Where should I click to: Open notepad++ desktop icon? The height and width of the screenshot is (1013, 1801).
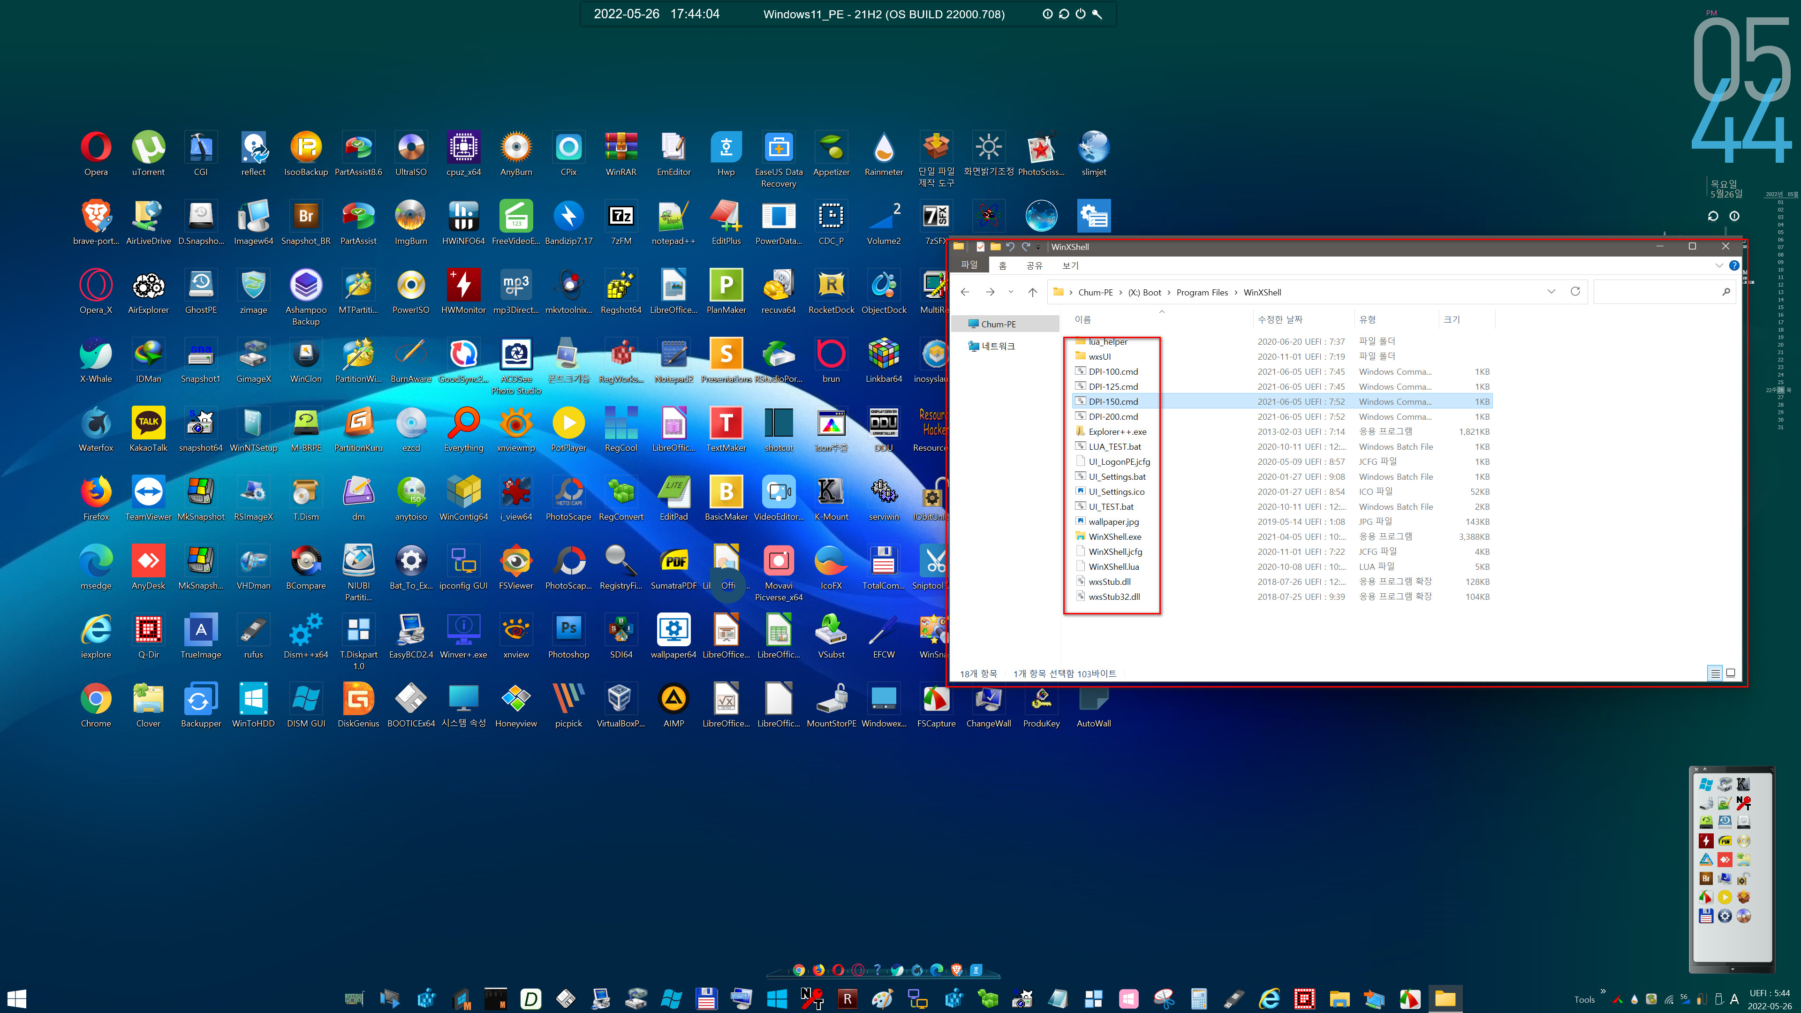pos(673,223)
